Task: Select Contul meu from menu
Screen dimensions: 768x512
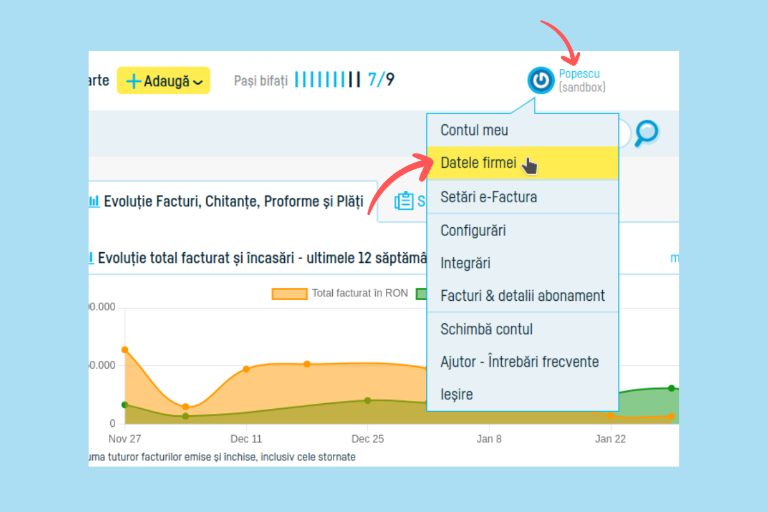Action: (474, 130)
